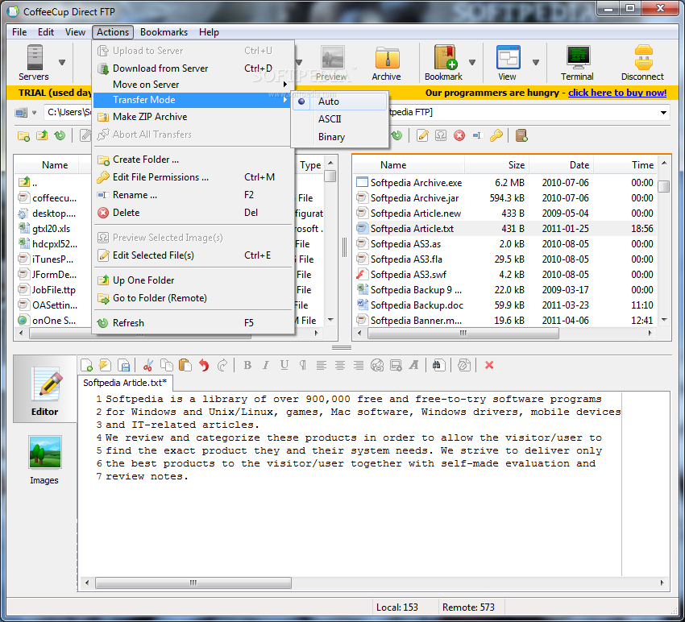Open the Transfer Mode submenu
685x622 pixels.
[x=193, y=100]
